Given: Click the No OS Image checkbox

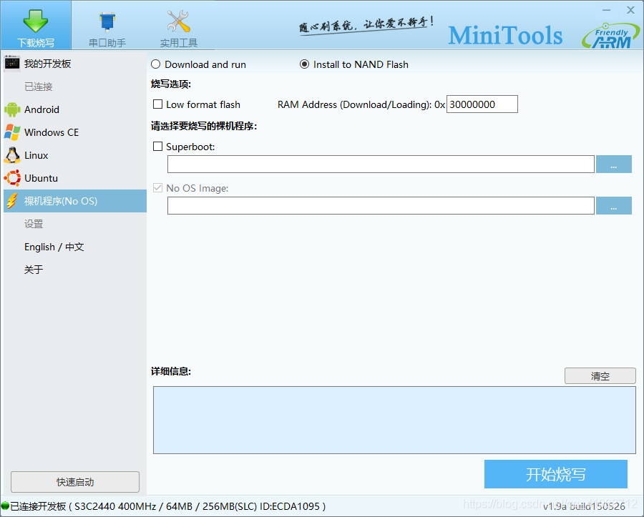Looking at the screenshot, I should tap(157, 188).
